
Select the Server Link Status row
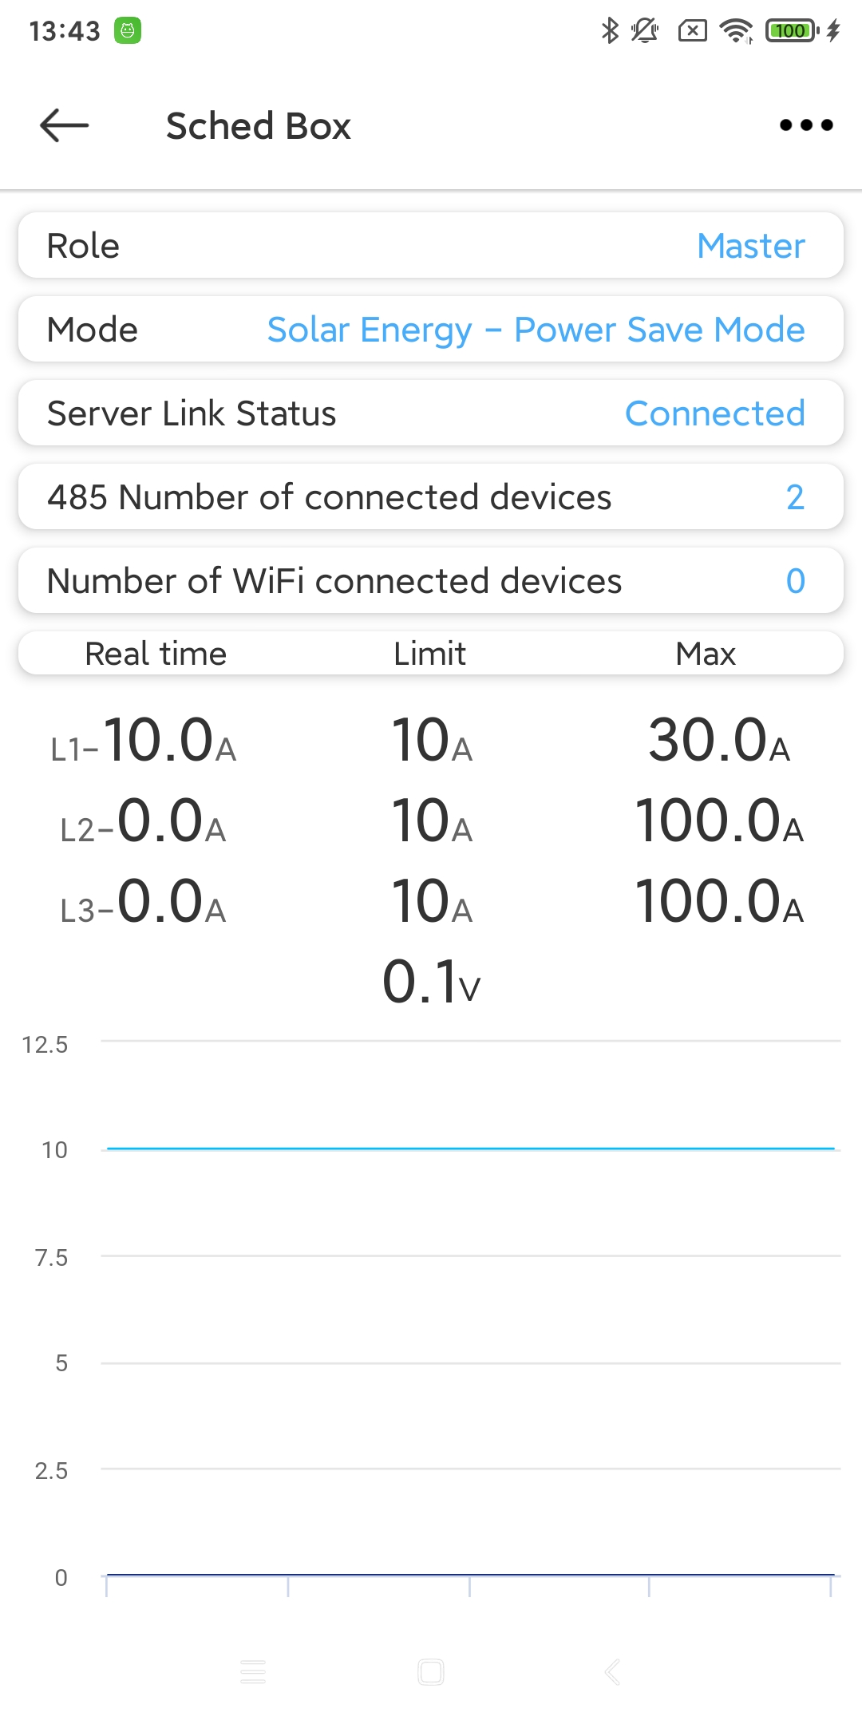point(431,413)
